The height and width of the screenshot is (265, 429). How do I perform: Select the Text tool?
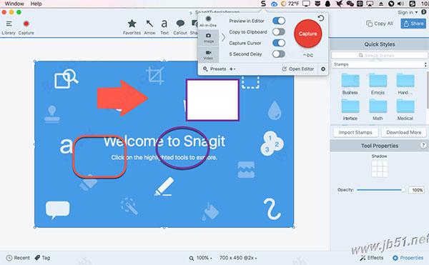click(164, 26)
